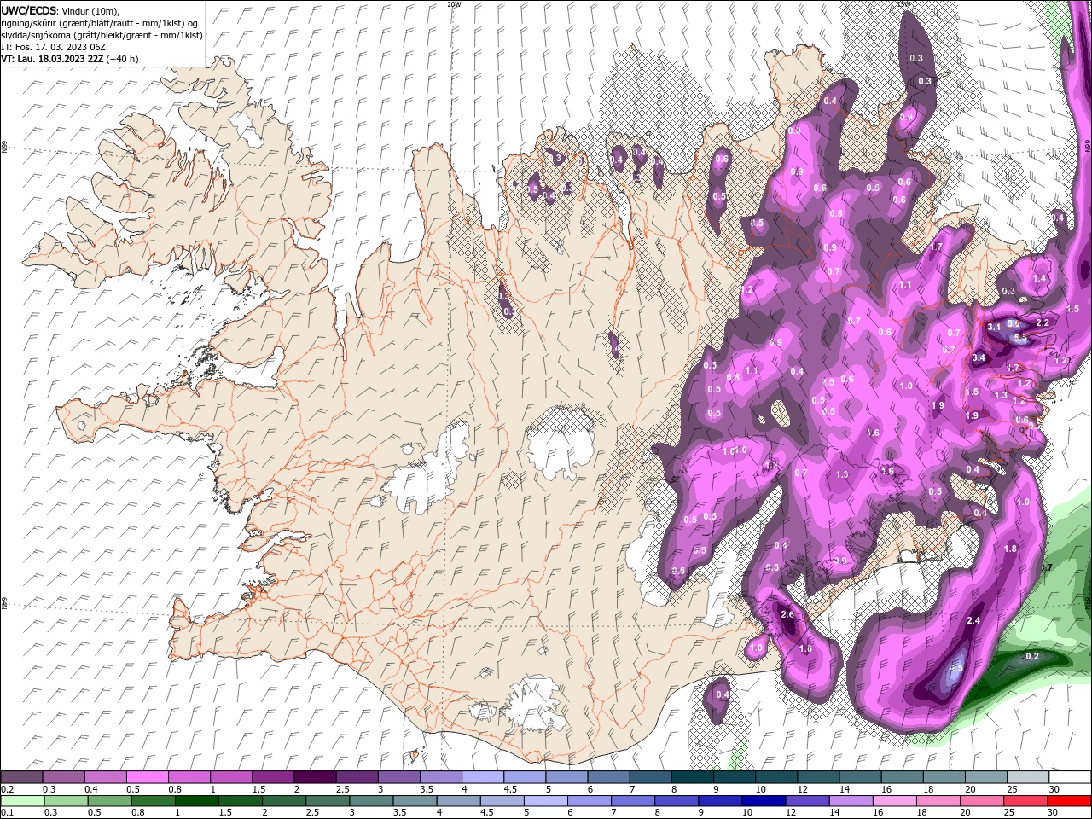Select the 'VT: Lau. 18.03.2023 22Z (+40 h)' text
Image resolution: width=1092 pixels, height=819 pixels.
[x=70, y=59]
